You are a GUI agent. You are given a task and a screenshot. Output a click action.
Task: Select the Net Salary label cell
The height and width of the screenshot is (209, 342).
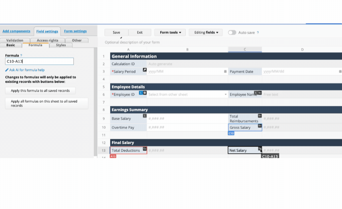coord(245,150)
